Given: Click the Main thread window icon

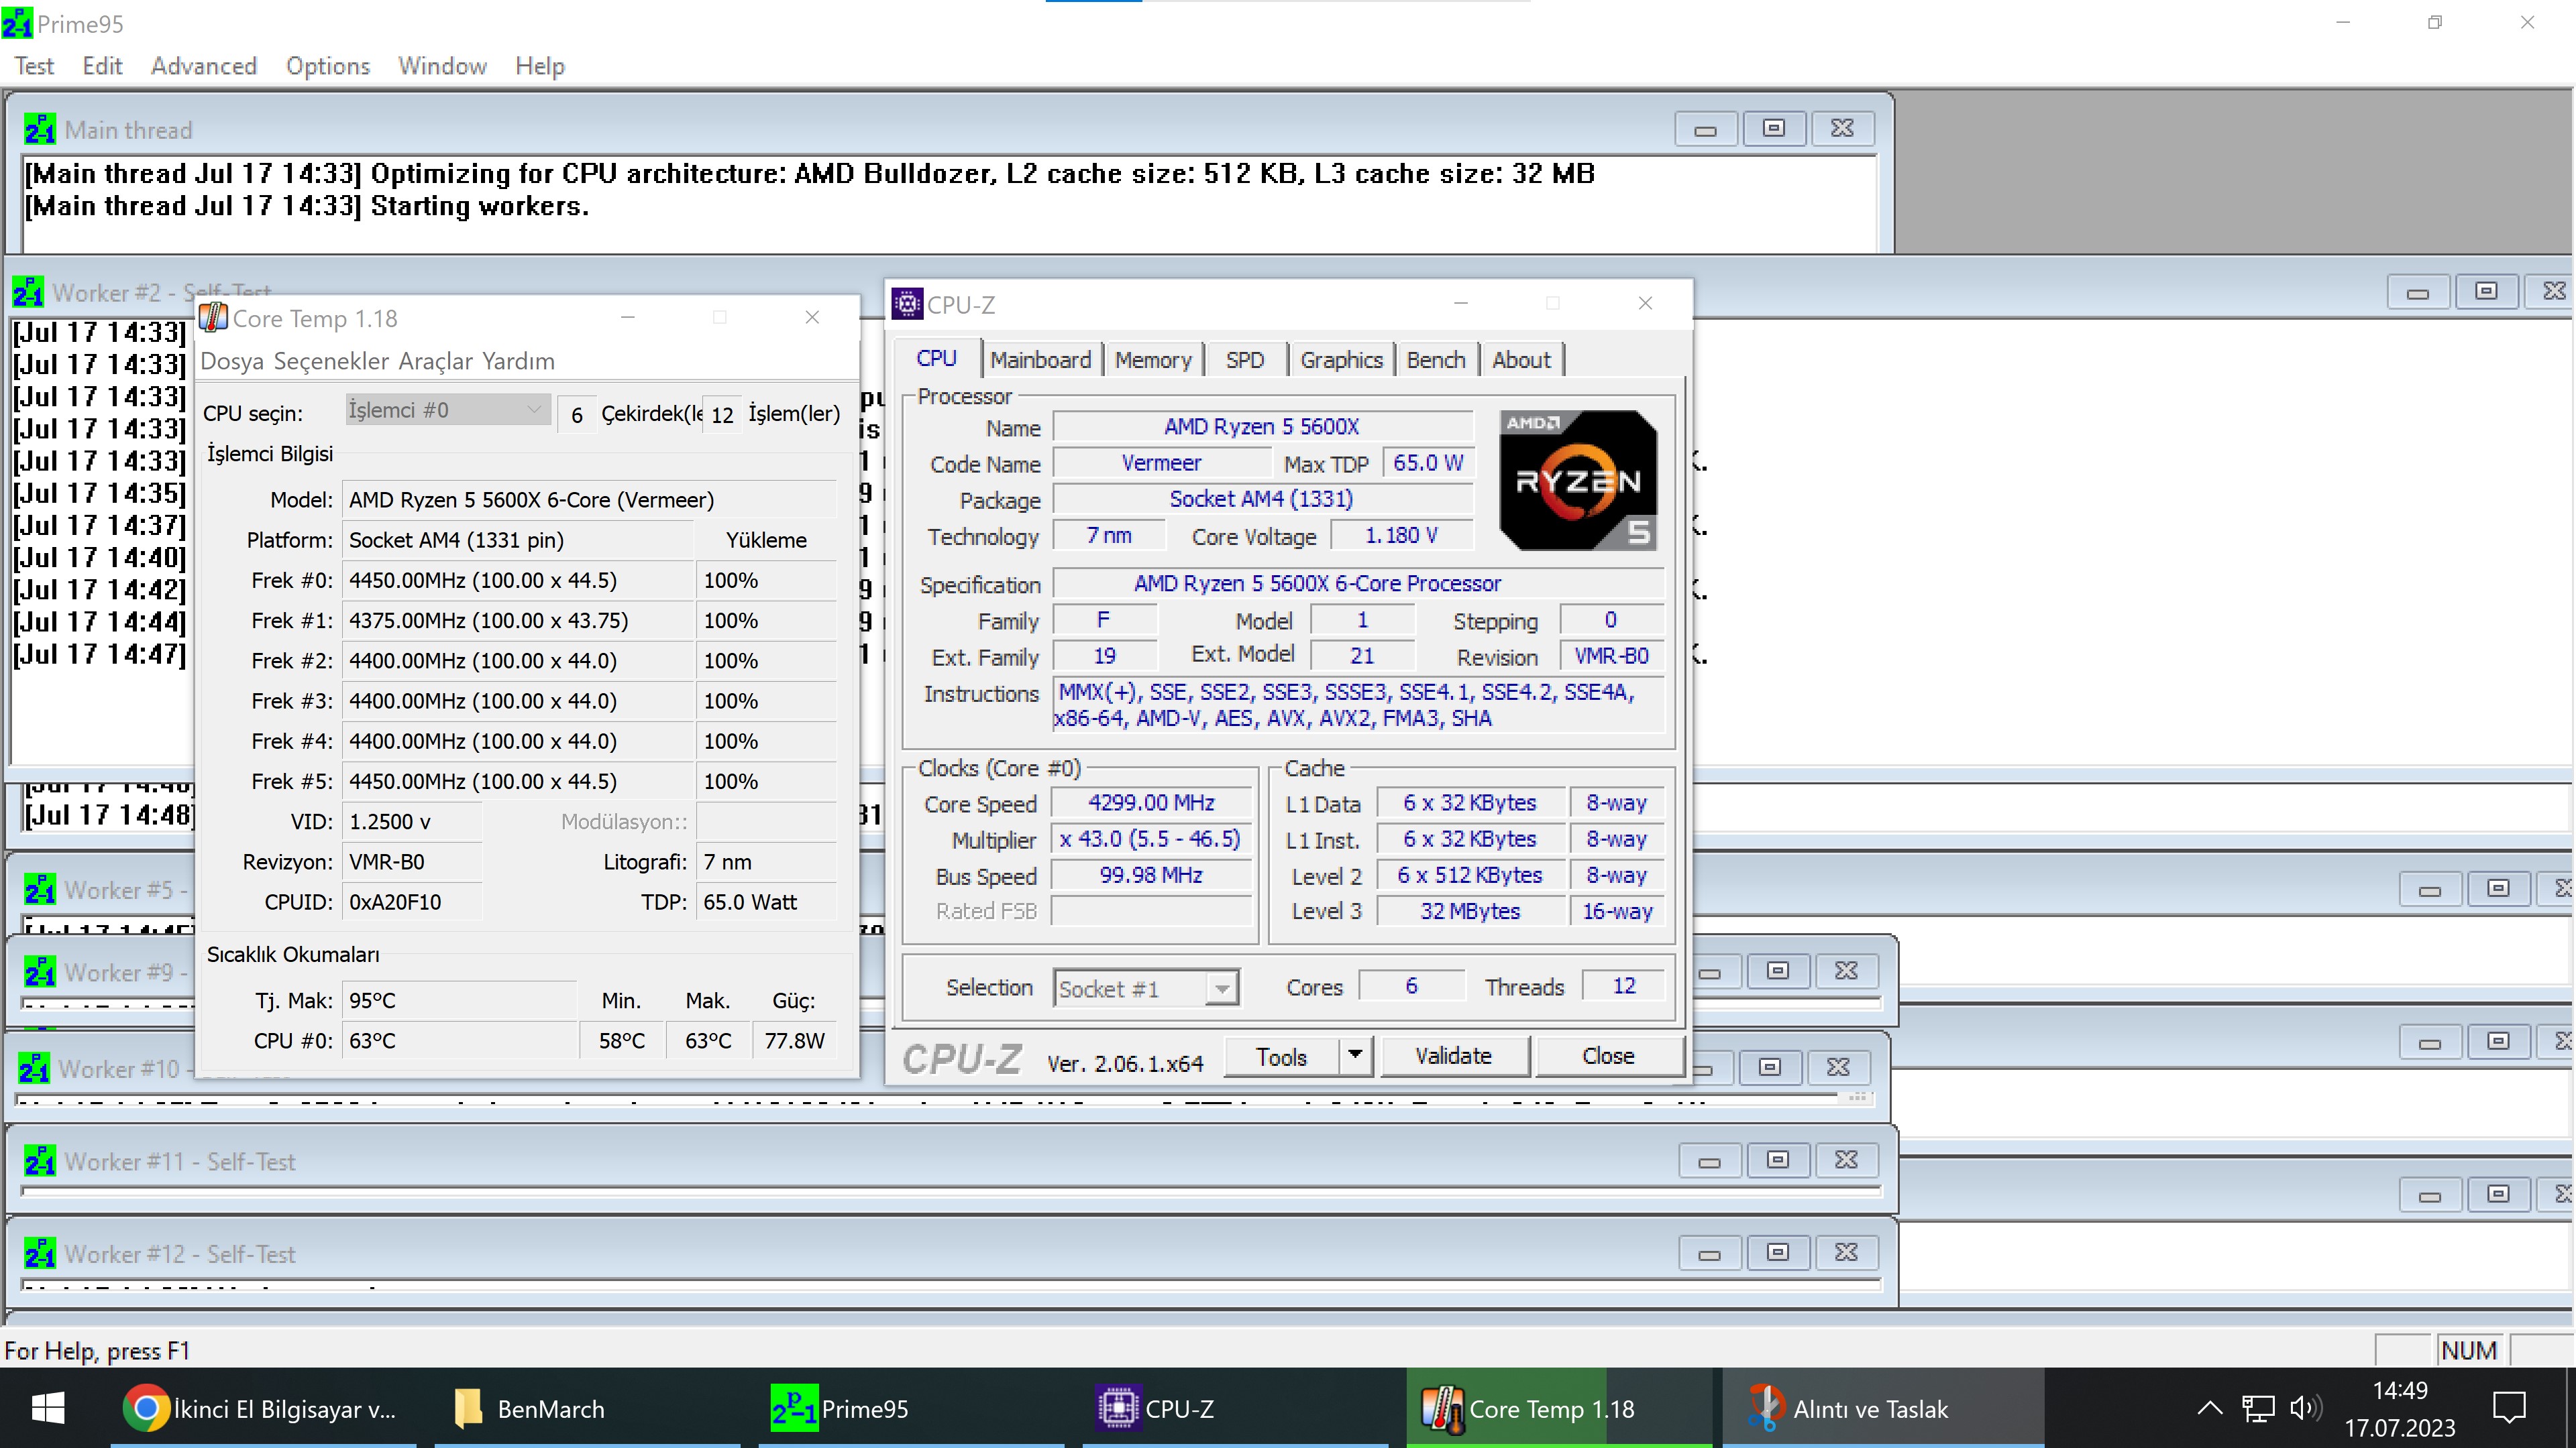Looking at the screenshot, I should (x=40, y=130).
